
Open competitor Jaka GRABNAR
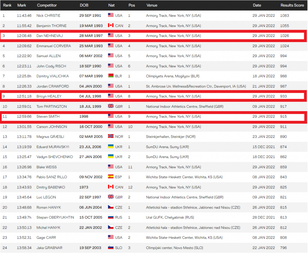click(49, 248)
